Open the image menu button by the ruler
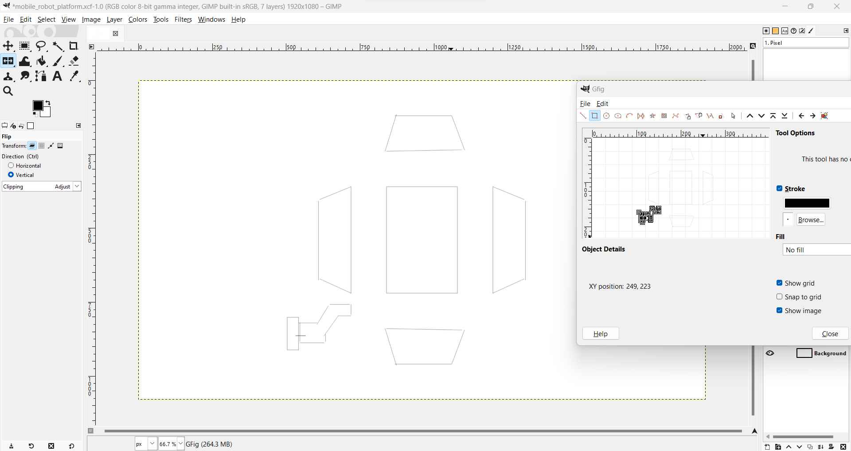This screenshot has height=451, width=851. pos(91,47)
